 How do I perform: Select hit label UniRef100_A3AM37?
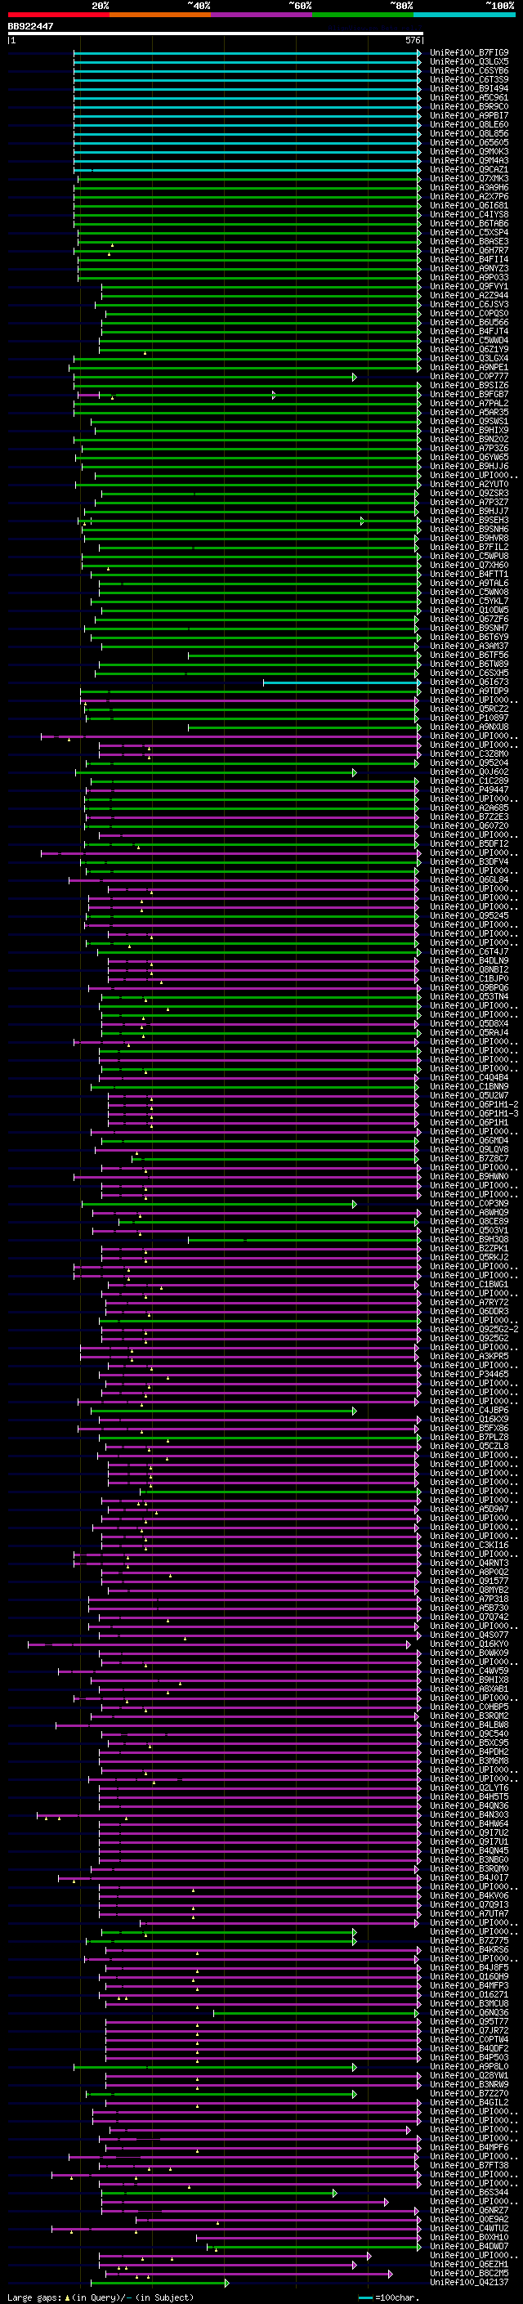pos(468,646)
